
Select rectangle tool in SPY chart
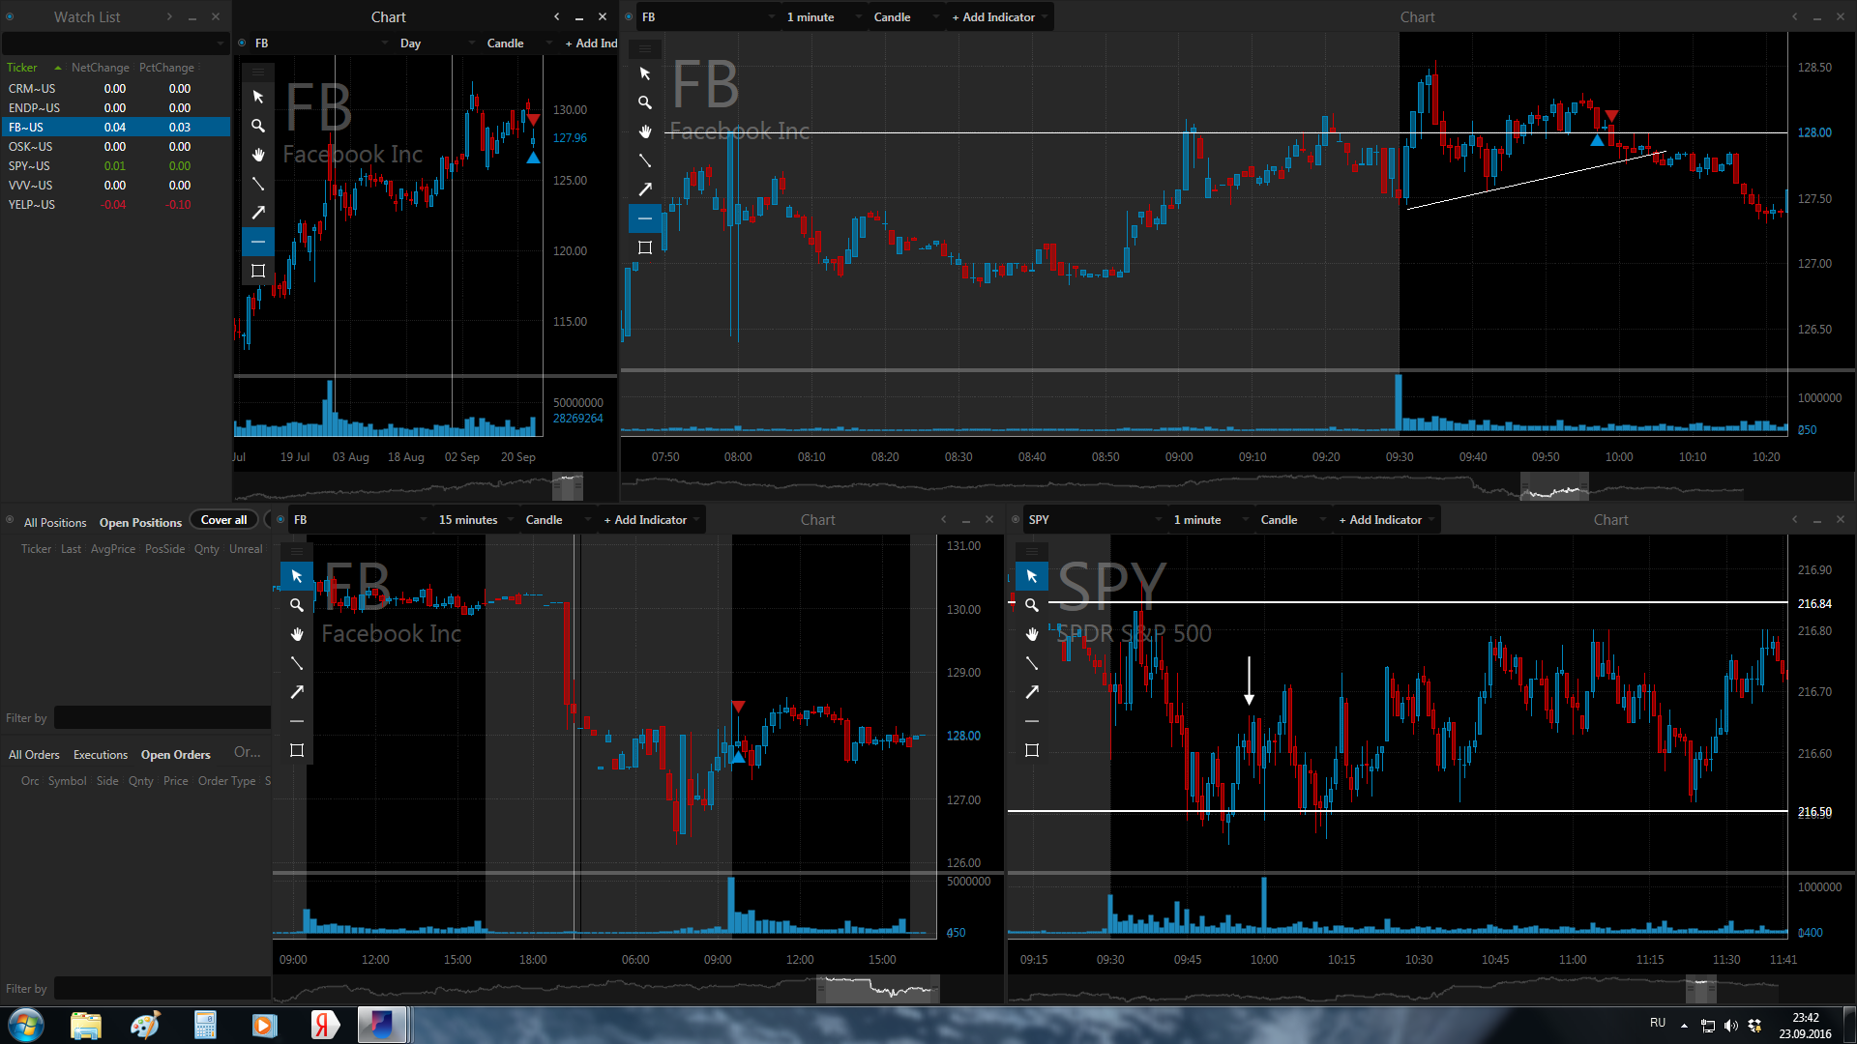[1032, 750]
